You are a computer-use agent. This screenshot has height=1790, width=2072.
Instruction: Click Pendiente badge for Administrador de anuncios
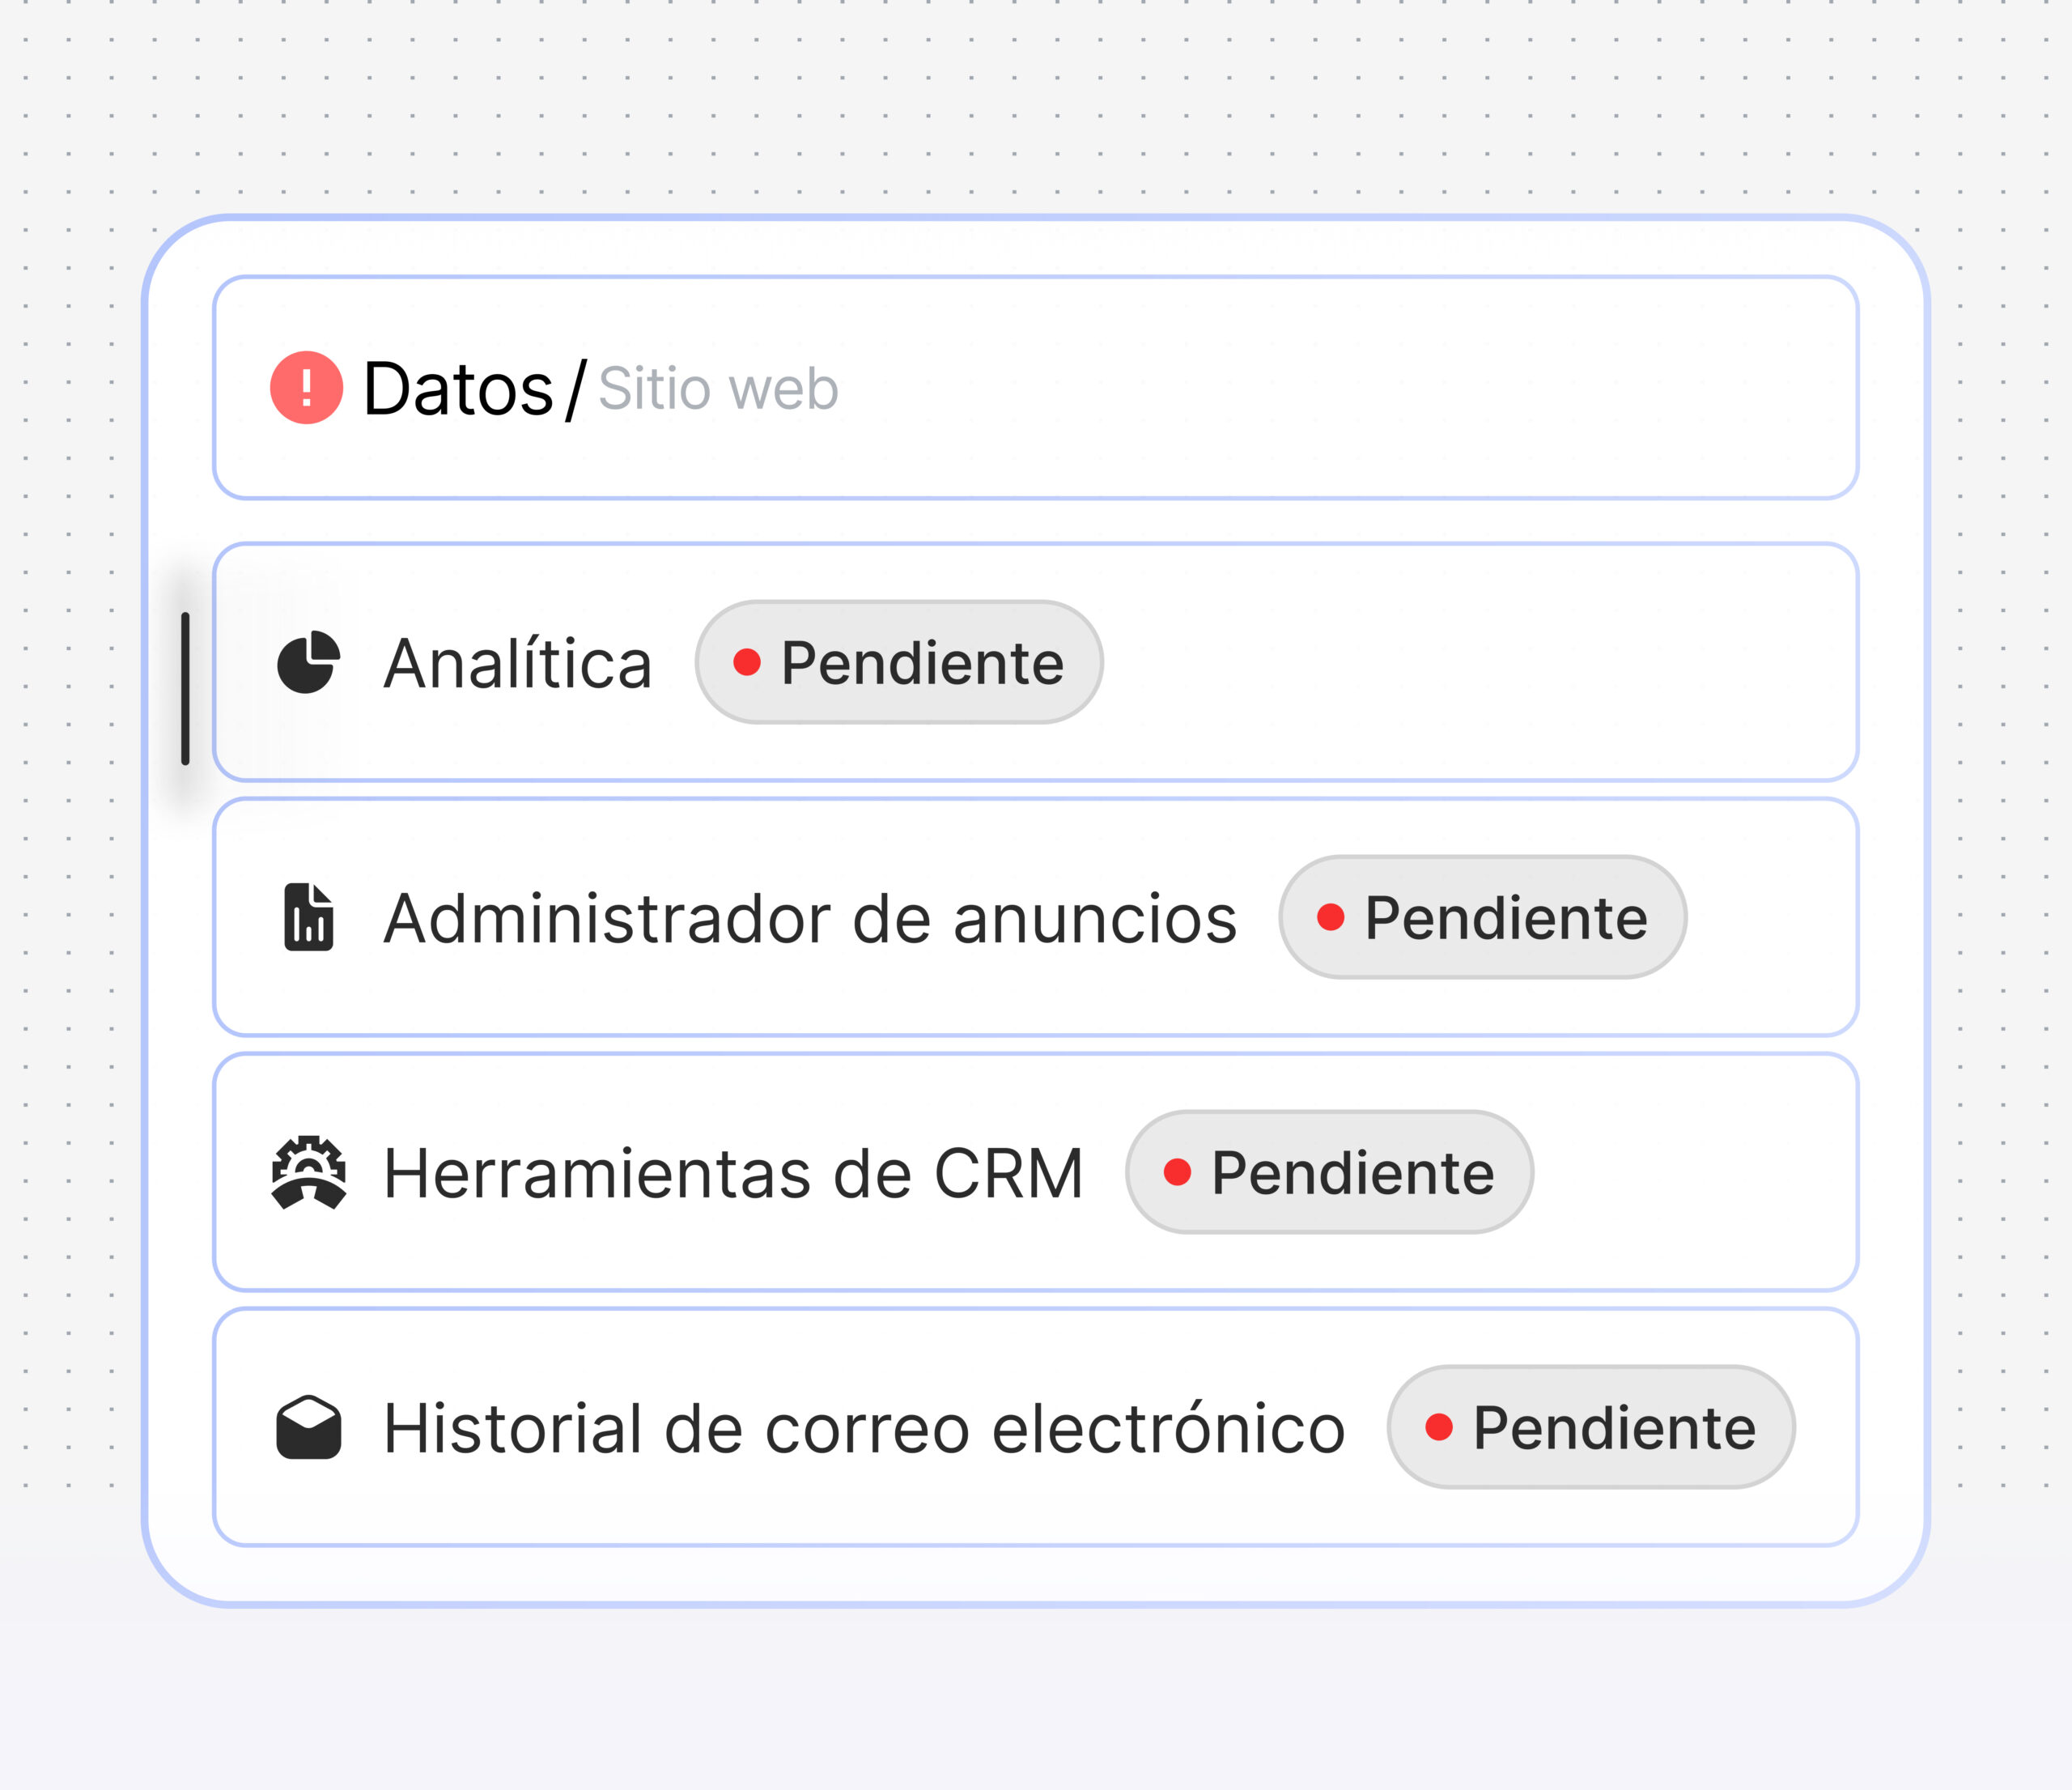1482,917
